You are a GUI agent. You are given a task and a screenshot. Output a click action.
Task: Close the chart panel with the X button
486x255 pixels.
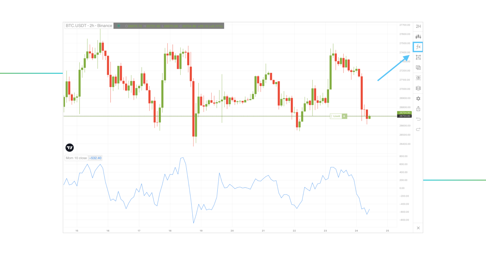pos(418,228)
